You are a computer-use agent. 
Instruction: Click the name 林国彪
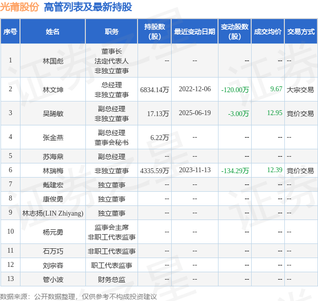53,60
